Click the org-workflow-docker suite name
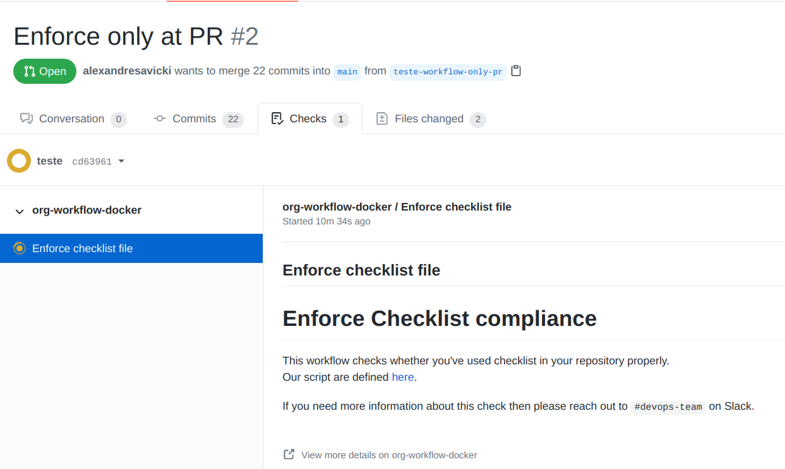 87,210
